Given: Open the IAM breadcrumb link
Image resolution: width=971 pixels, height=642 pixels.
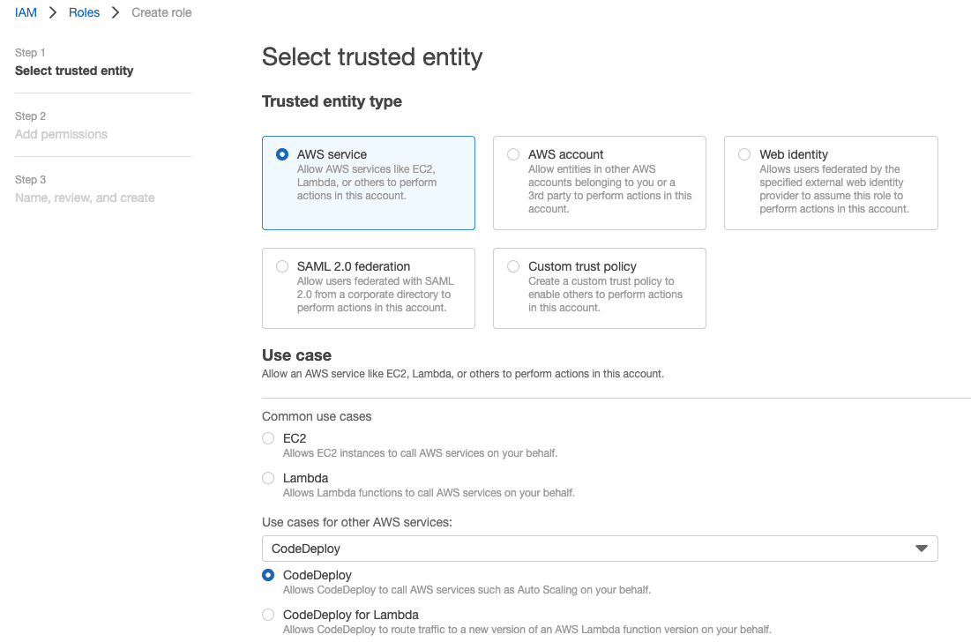Looking at the screenshot, I should coord(26,12).
